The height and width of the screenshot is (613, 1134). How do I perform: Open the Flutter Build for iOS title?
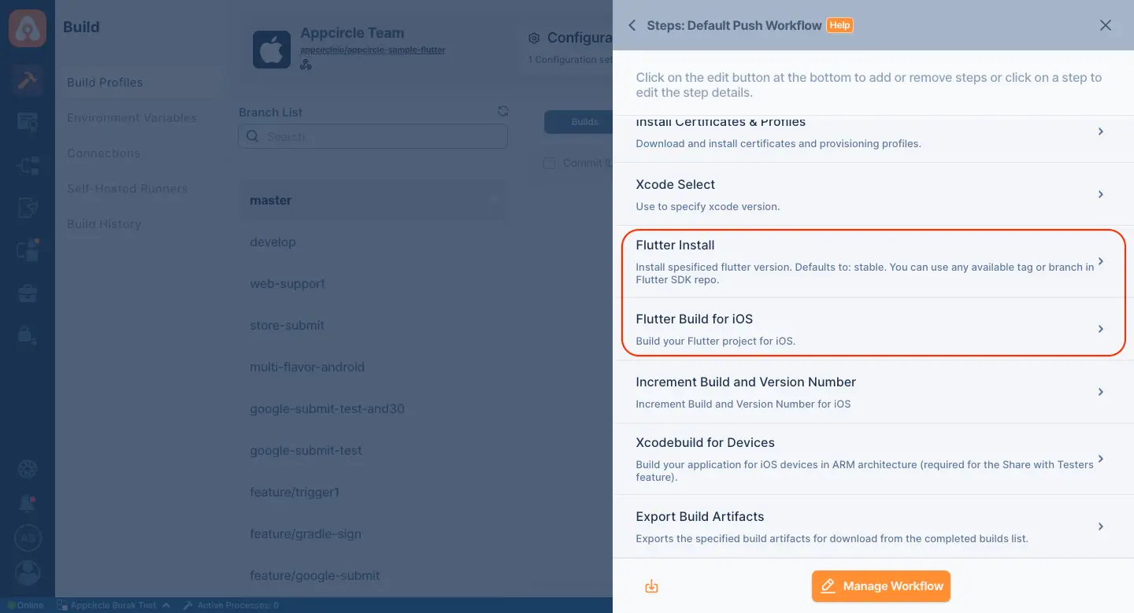tap(694, 319)
